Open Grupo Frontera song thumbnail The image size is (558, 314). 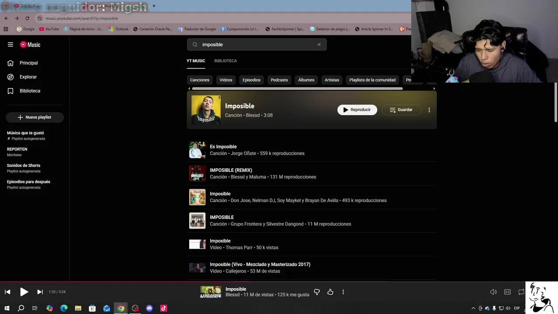point(197,221)
